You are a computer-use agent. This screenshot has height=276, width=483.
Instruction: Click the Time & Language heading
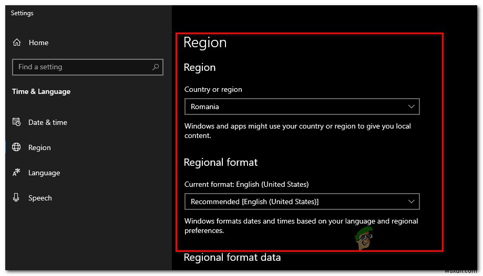[42, 91]
